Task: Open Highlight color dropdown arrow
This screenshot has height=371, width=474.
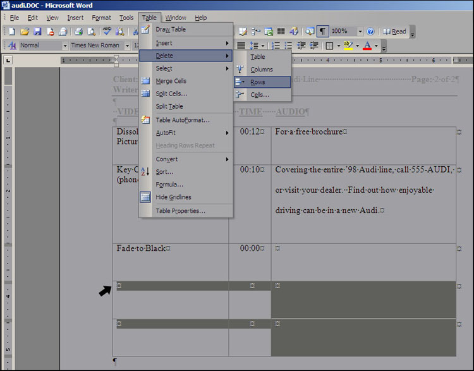Action: (357, 46)
